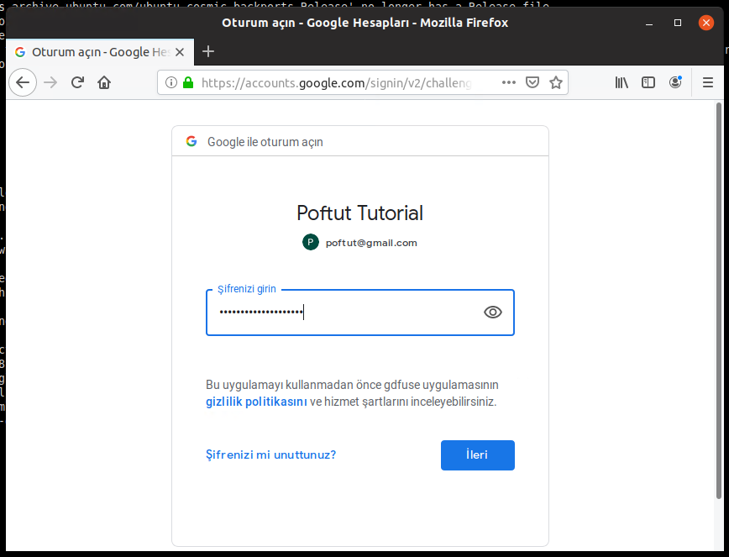Reload the current page
The height and width of the screenshot is (557, 729).
77,83
